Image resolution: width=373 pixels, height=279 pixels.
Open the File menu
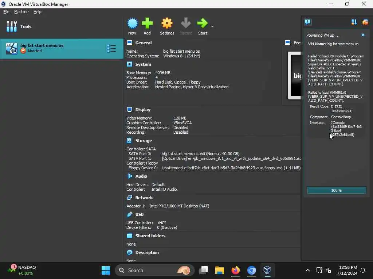pos(6,12)
